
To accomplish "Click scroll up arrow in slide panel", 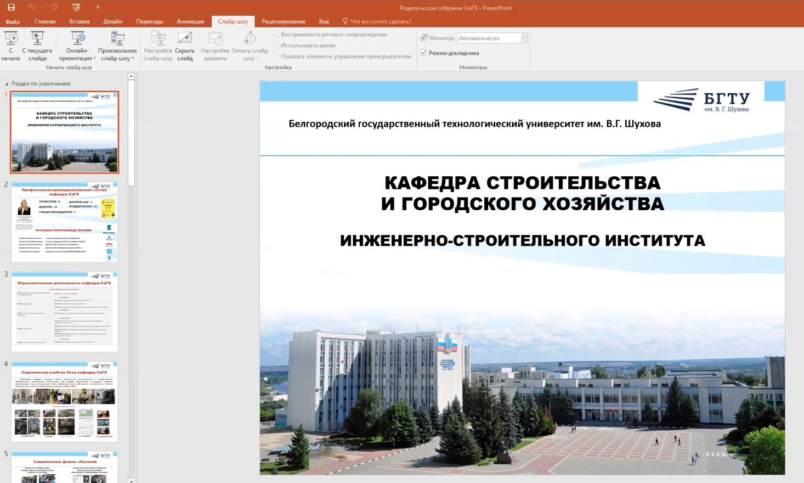I will (131, 76).
